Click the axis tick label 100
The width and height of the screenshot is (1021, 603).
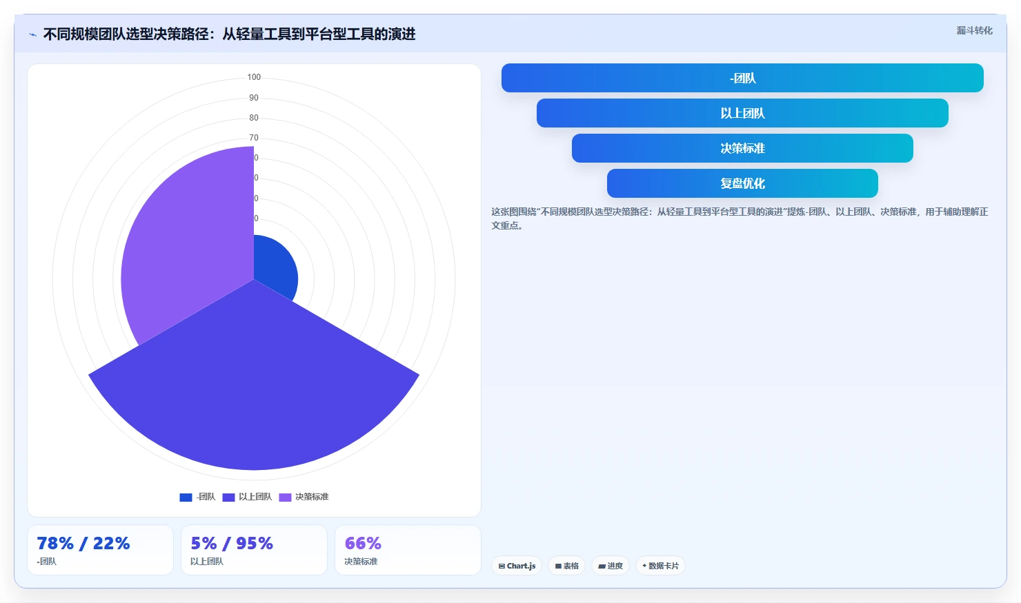tap(254, 77)
